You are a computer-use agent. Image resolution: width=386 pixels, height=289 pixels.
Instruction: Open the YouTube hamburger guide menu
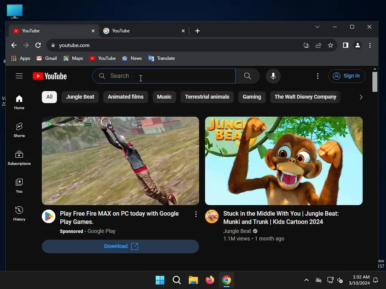tap(19, 76)
